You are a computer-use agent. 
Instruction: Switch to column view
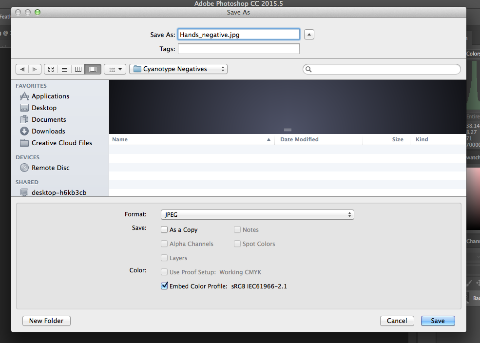[78, 69]
